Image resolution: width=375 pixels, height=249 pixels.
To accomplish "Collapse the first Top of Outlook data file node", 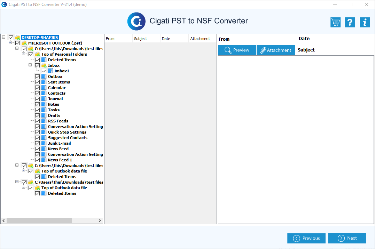I will [x=23, y=171].
